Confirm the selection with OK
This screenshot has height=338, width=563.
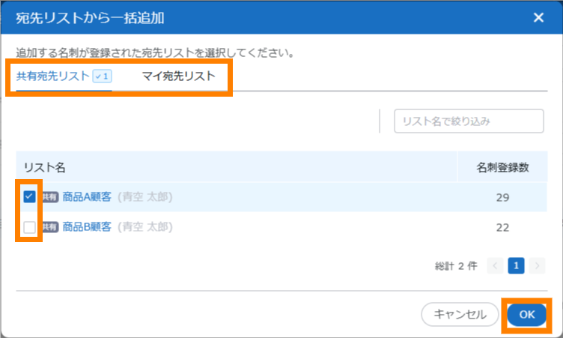click(527, 315)
